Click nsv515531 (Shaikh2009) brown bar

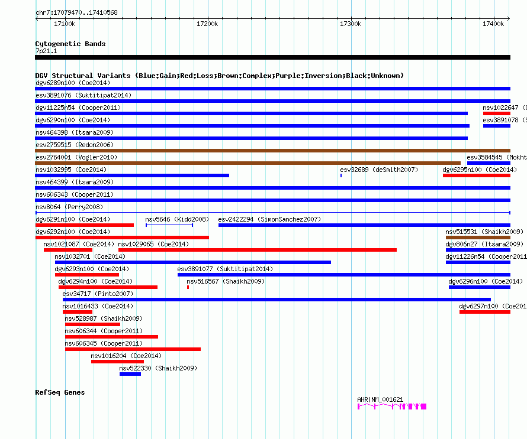tap(478, 238)
